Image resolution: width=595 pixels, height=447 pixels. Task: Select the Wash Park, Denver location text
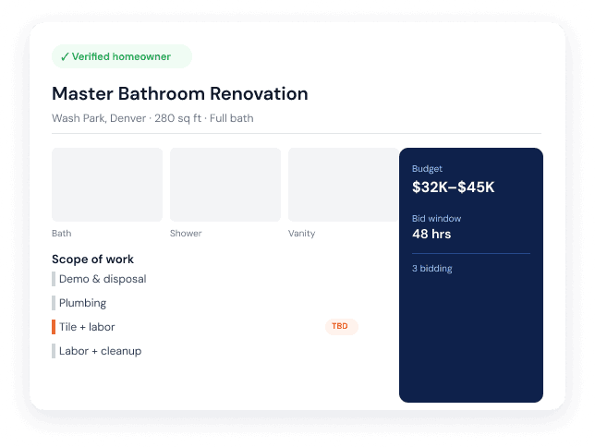click(x=99, y=118)
